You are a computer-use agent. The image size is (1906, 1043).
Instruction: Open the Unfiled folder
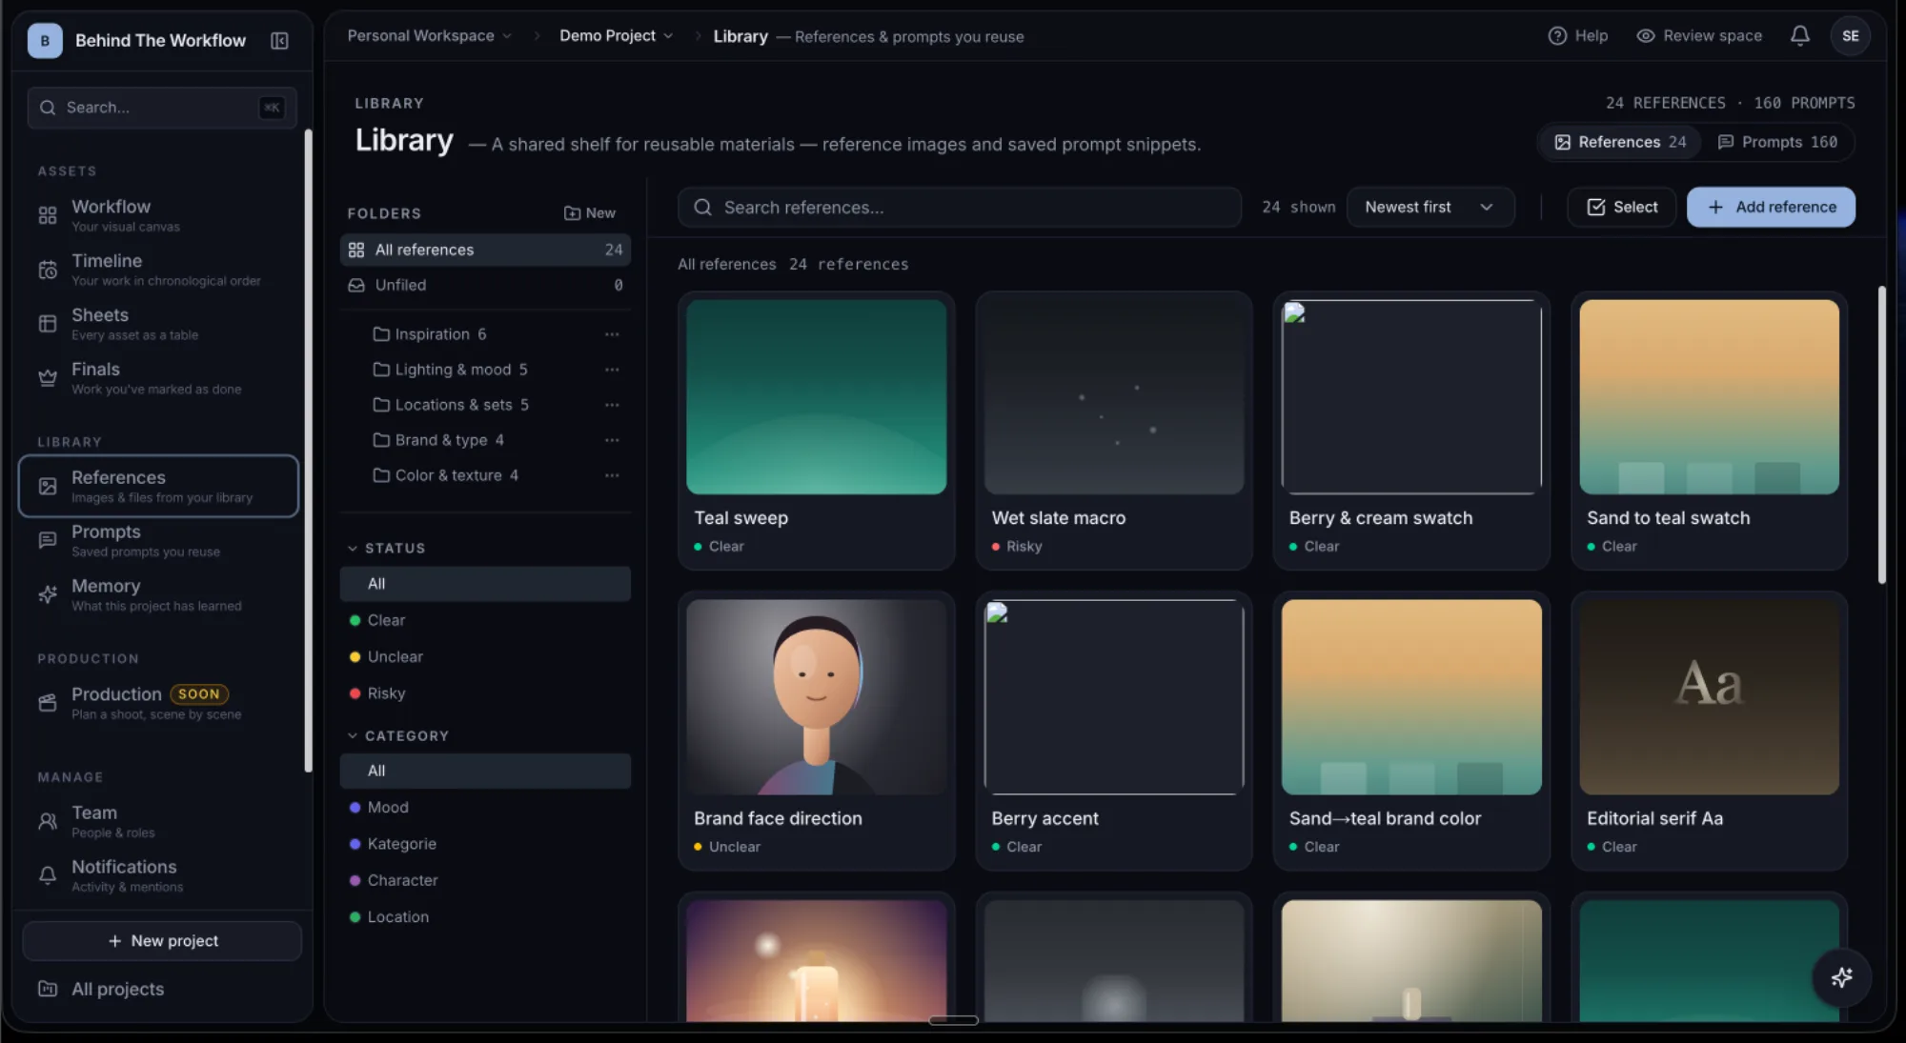(485, 285)
